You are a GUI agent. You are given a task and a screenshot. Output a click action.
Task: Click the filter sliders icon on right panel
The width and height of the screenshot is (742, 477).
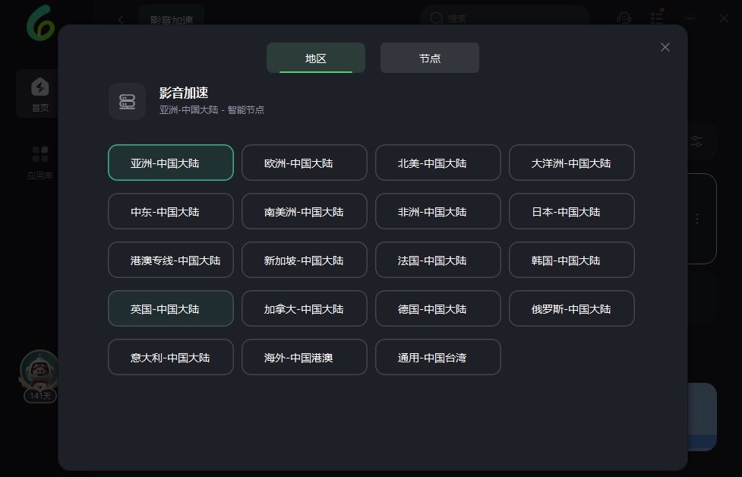point(696,141)
